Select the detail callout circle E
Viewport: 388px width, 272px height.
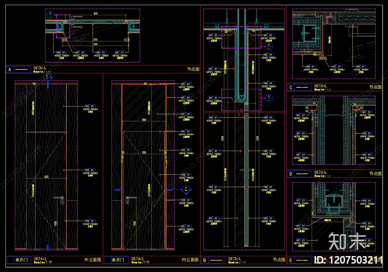coord(269,97)
